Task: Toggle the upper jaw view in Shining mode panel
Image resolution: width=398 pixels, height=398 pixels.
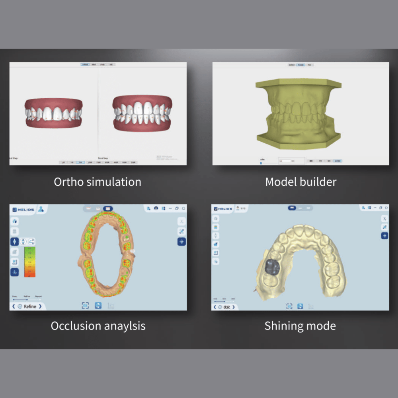Action: tap(292, 208)
